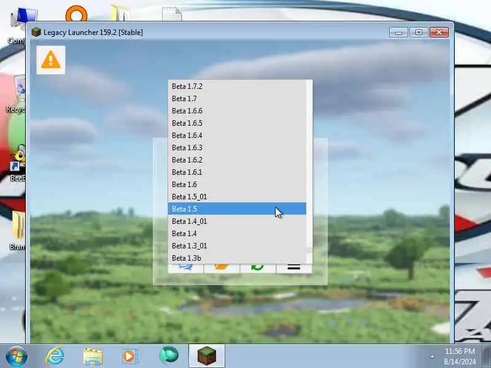Maximize the Legacy Launcher window
The height and width of the screenshot is (368, 491).
(x=419, y=33)
